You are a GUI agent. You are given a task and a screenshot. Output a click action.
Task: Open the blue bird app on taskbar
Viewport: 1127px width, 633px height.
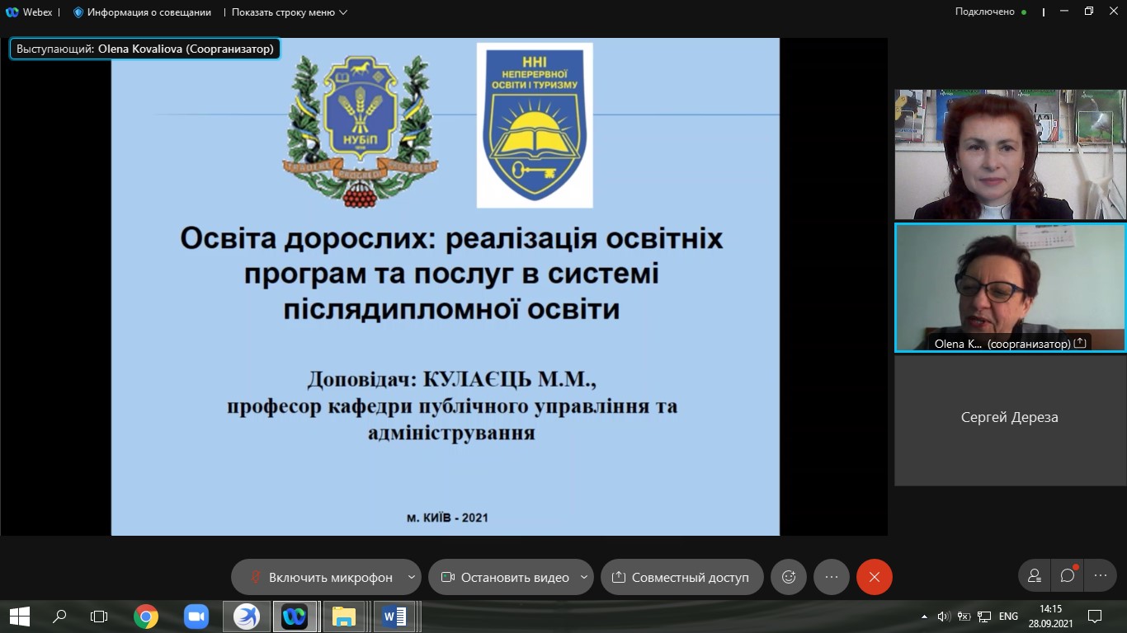click(246, 616)
